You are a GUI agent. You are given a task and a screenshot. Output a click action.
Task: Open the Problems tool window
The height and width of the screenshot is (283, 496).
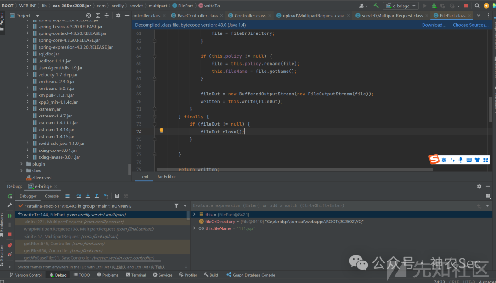[107, 275]
